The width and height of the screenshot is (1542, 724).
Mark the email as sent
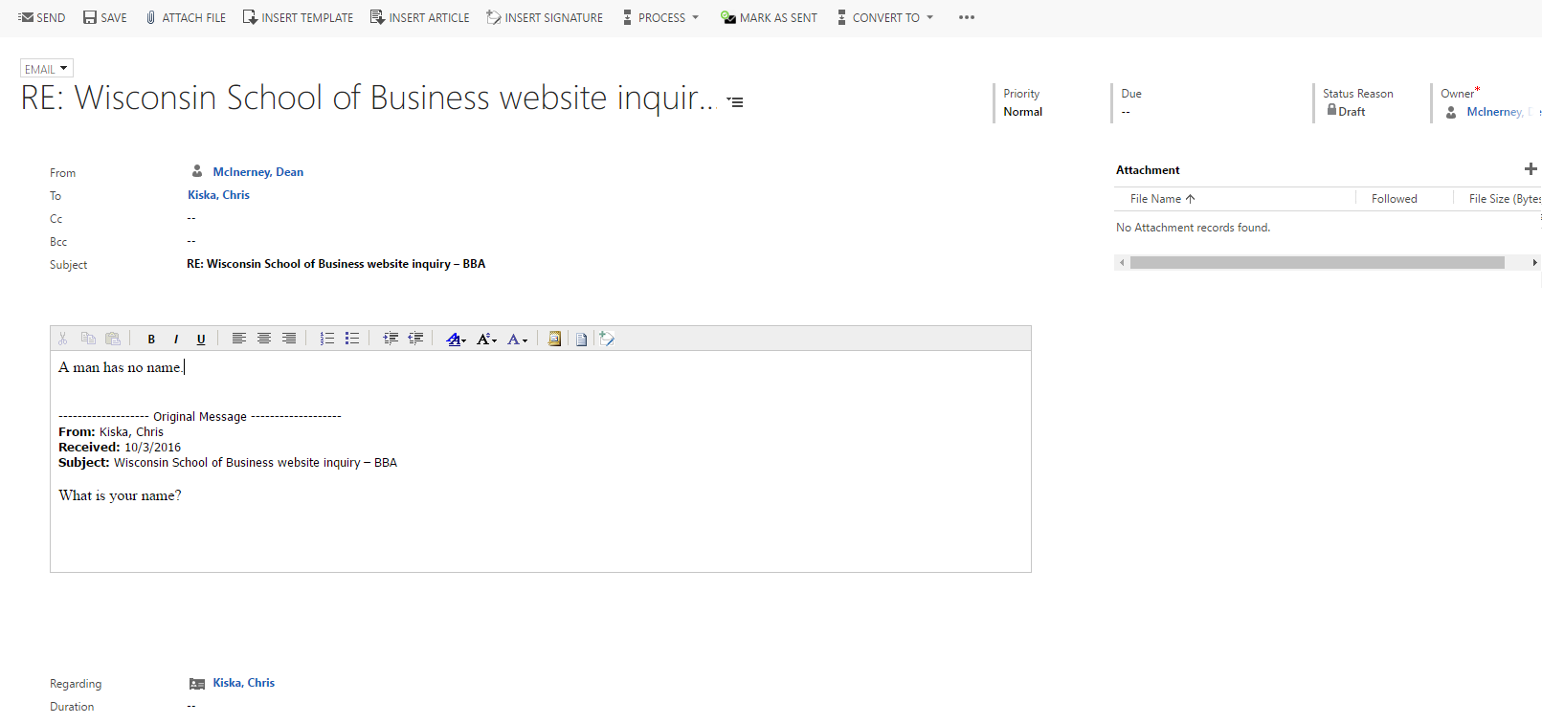click(x=769, y=17)
